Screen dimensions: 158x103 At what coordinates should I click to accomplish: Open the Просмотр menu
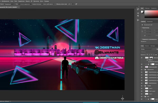point(36,1)
